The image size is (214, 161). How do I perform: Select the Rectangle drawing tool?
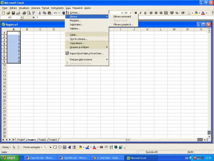pyautogui.click(x=55, y=147)
